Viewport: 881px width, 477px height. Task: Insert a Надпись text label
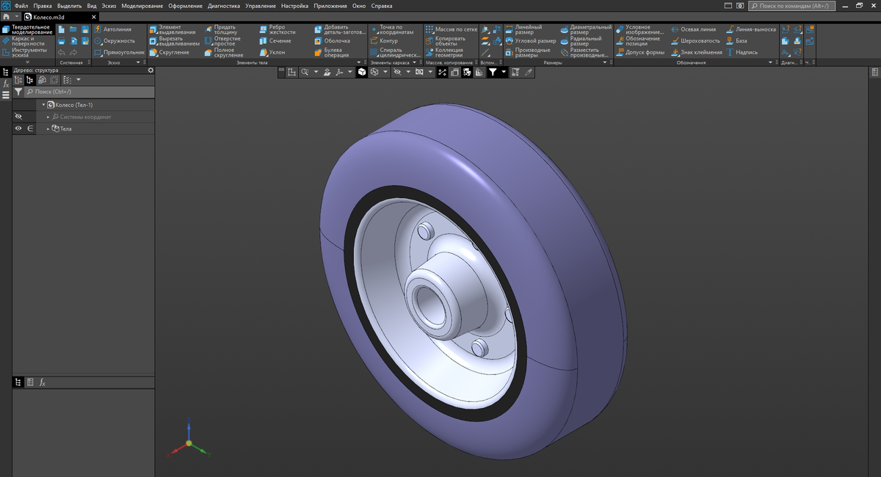click(741, 53)
